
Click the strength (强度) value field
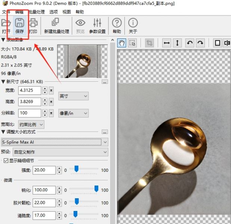44,170
